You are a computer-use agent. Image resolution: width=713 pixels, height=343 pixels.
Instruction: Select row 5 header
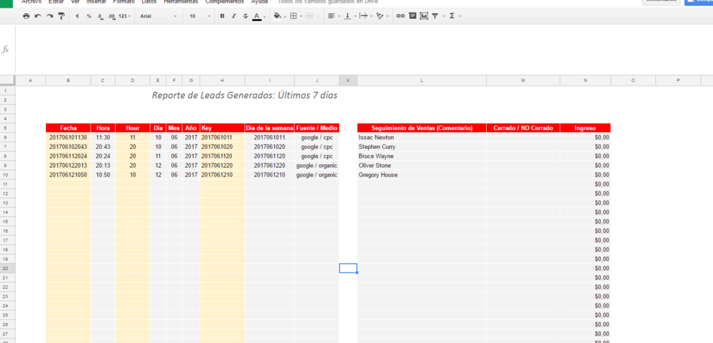(x=8, y=127)
